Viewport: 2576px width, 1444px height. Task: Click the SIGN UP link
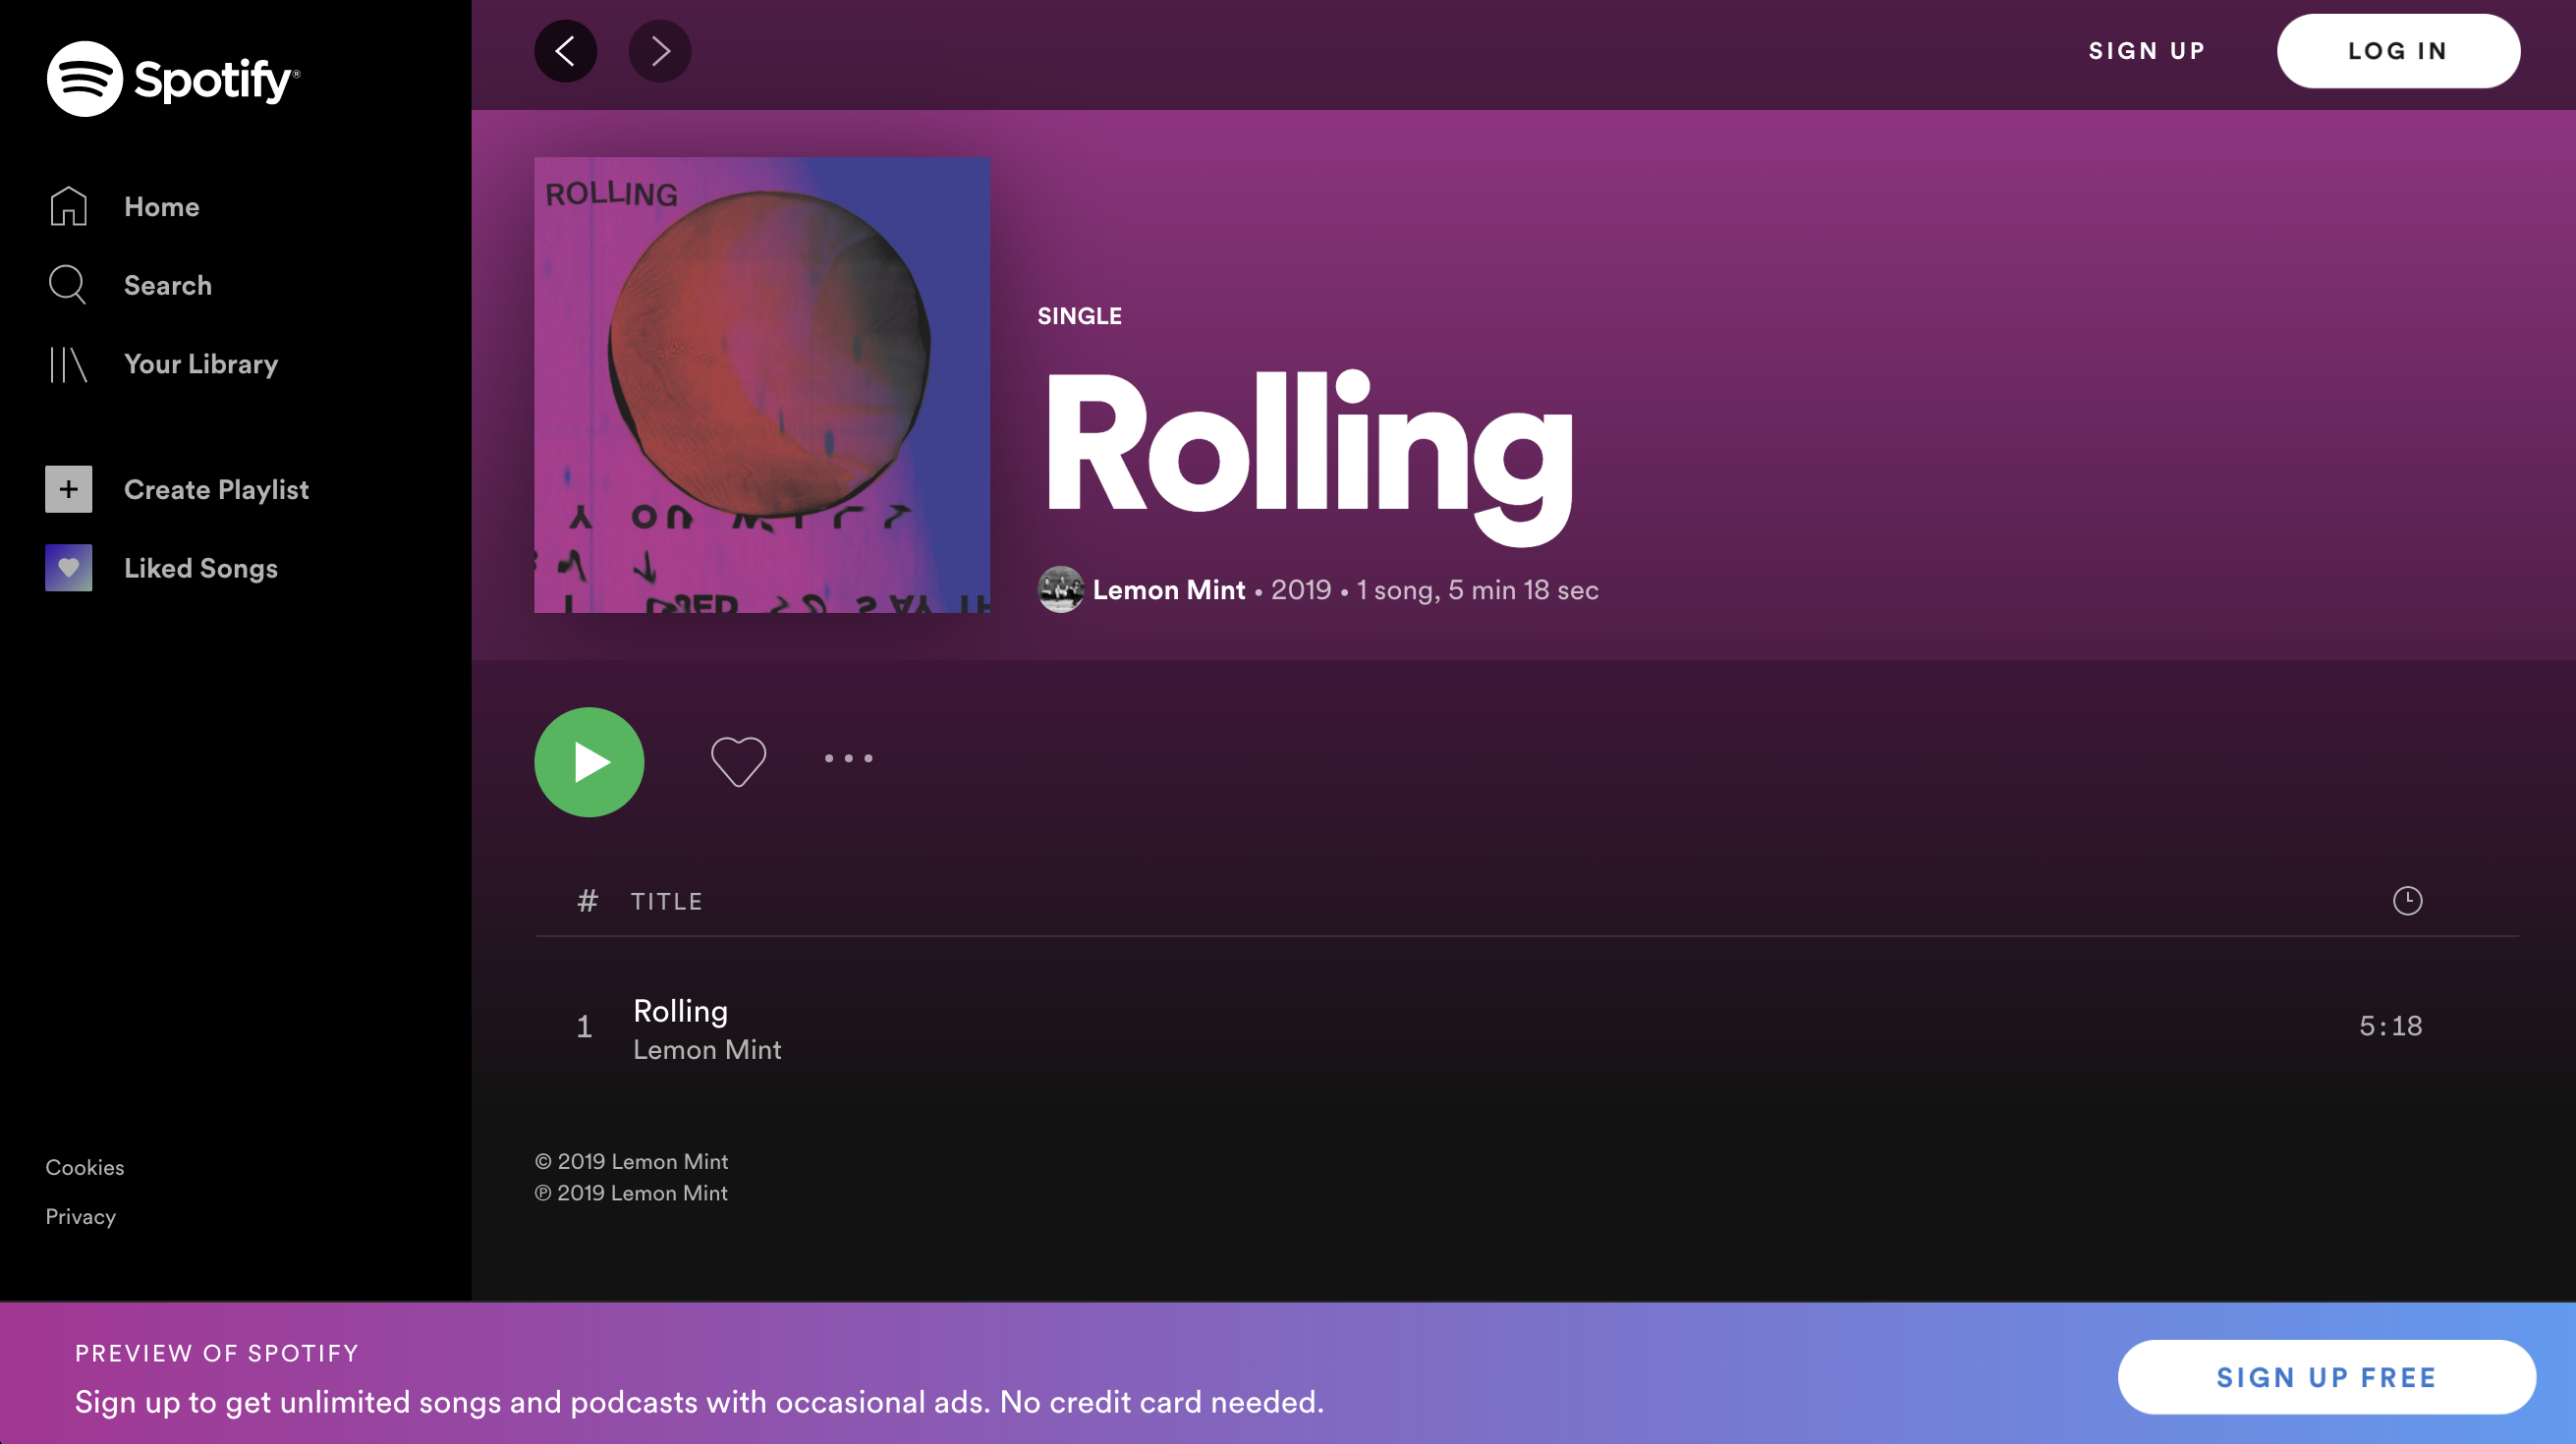pyautogui.click(x=2147, y=51)
